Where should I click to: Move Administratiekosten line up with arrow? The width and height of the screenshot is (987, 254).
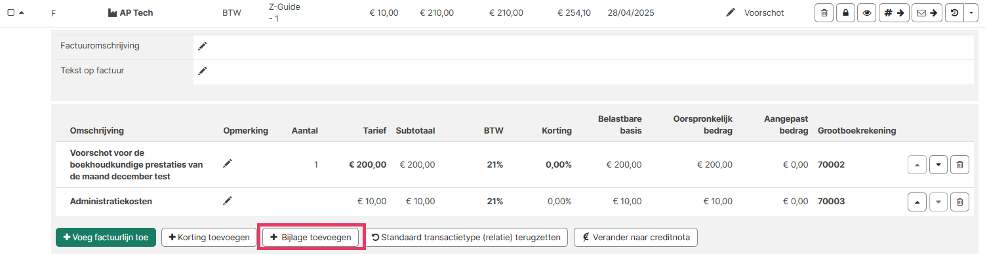coord(917,202)
